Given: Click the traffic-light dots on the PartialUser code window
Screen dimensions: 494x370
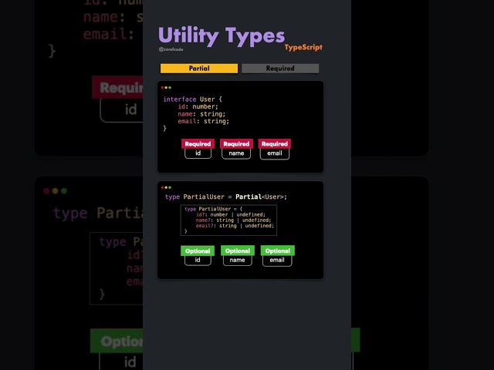Looking at the screenshot, I should [x=166, y=187].
